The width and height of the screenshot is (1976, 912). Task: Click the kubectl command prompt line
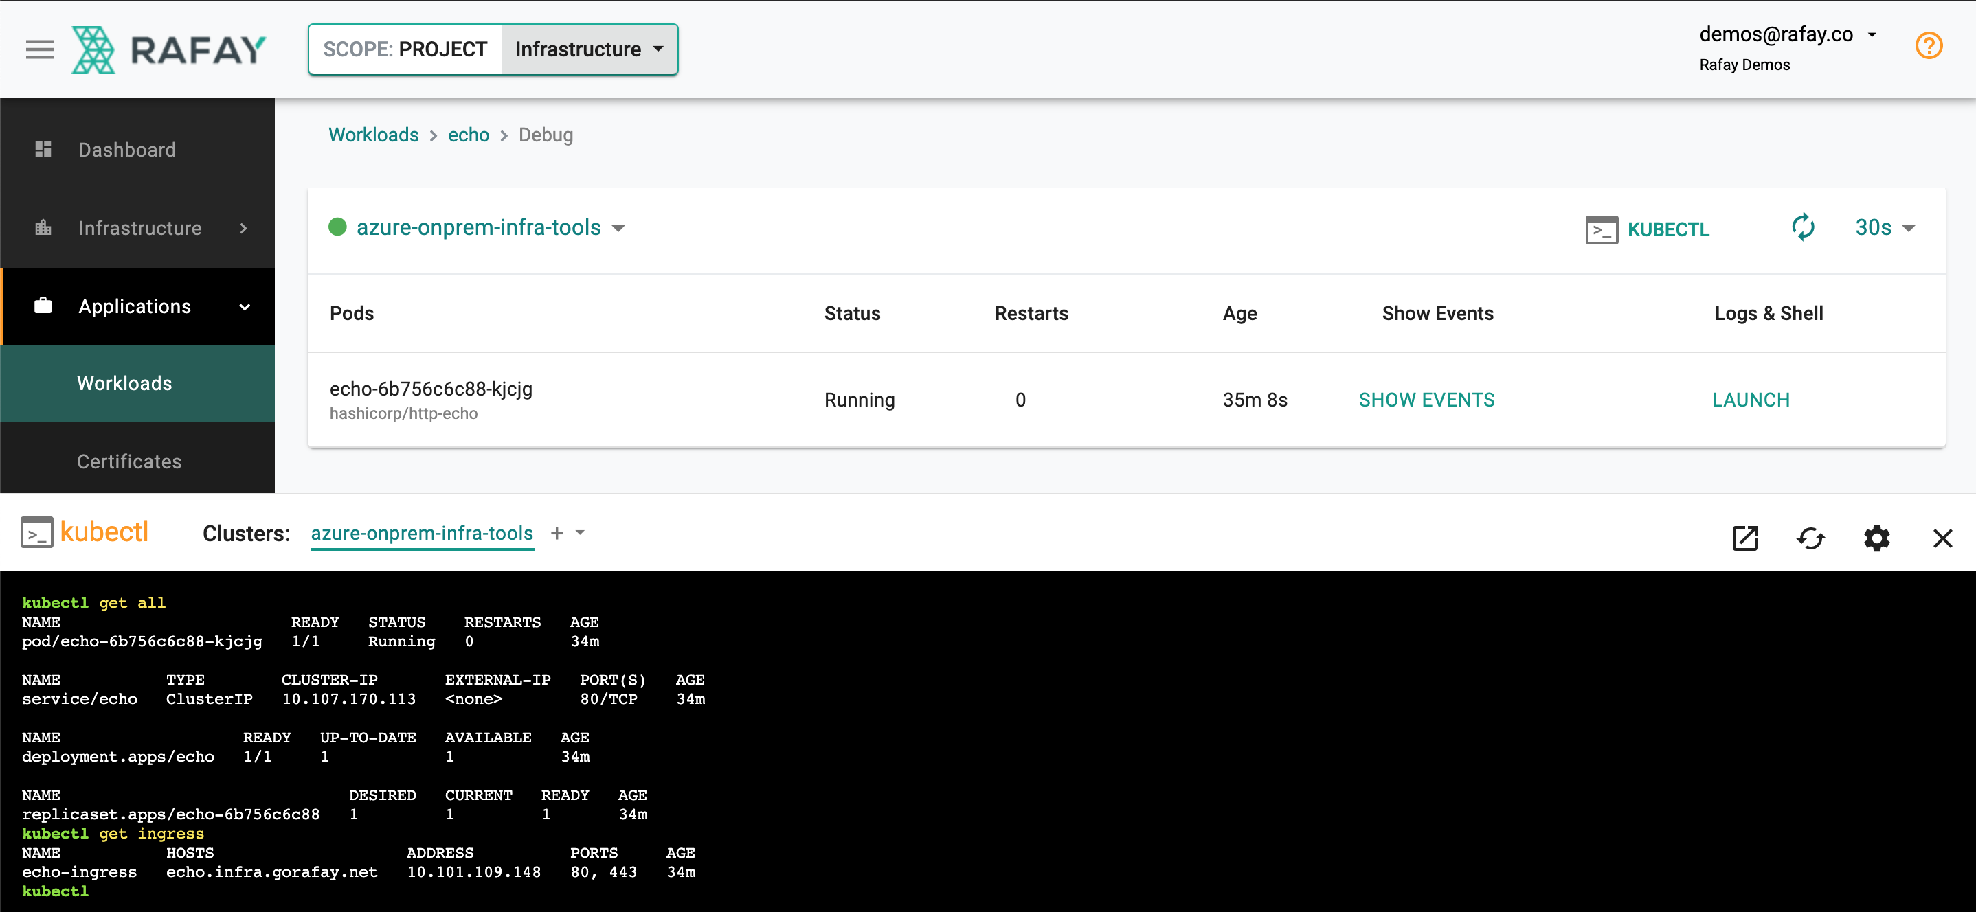pos(55,891)
